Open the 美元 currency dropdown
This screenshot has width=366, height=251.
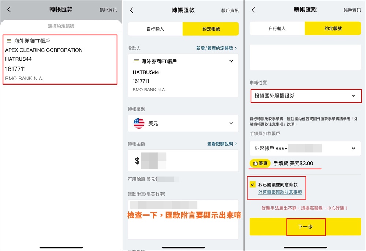coord(231,124)
